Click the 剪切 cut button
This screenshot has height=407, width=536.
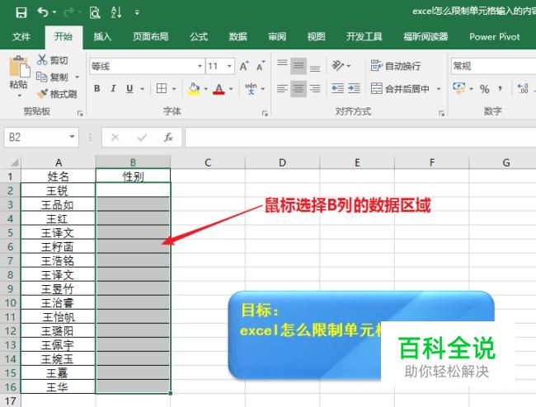[52, 60]
